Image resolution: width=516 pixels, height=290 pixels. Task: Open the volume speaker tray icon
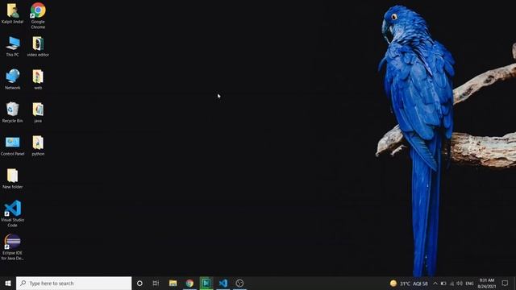point(460,284)
